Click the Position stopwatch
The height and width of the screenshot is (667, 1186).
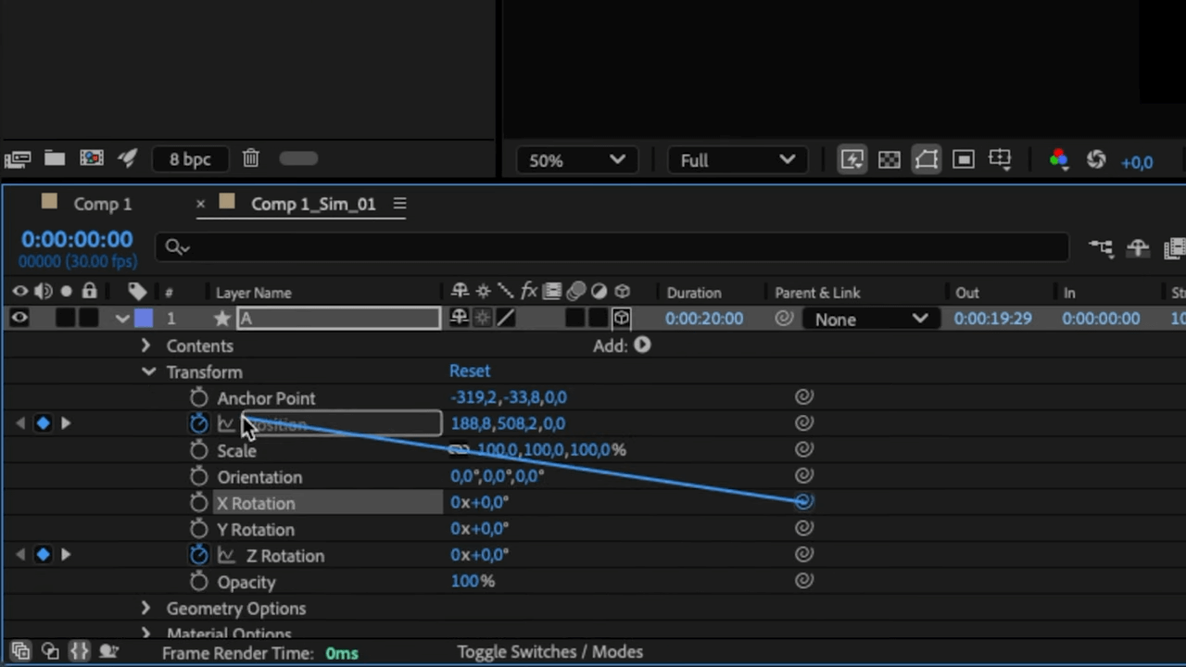[x=198, y=424]
